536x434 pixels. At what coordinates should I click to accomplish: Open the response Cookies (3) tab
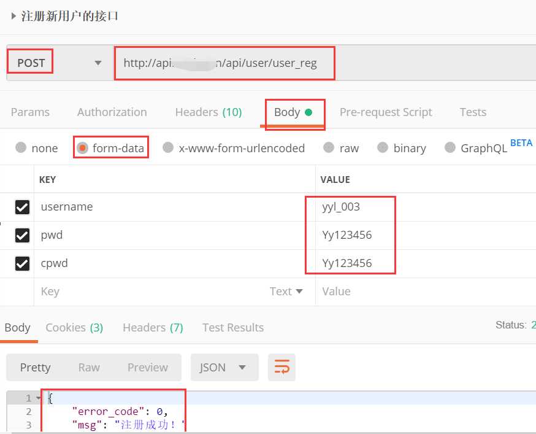(74, 328)
